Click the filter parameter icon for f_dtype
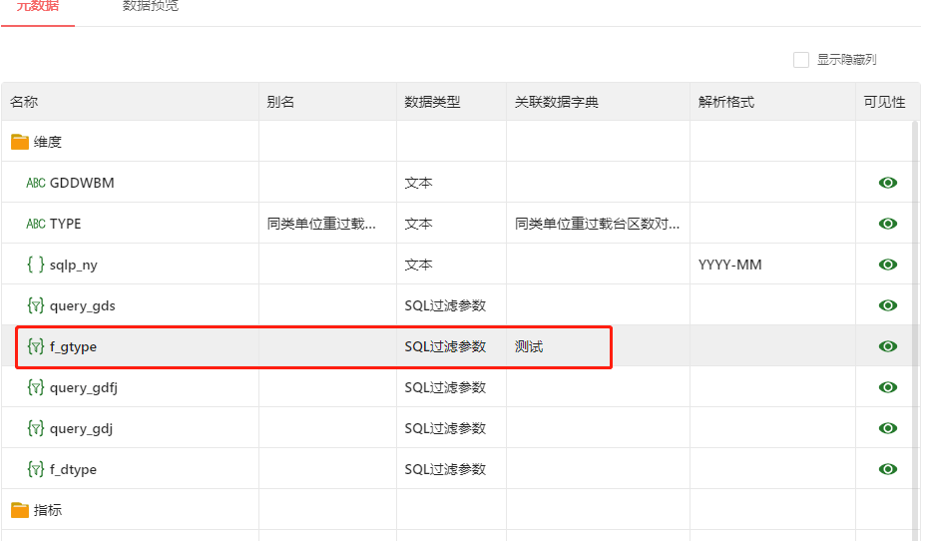The height and width of the screenshot is (541, 926). tap(36, 469)
